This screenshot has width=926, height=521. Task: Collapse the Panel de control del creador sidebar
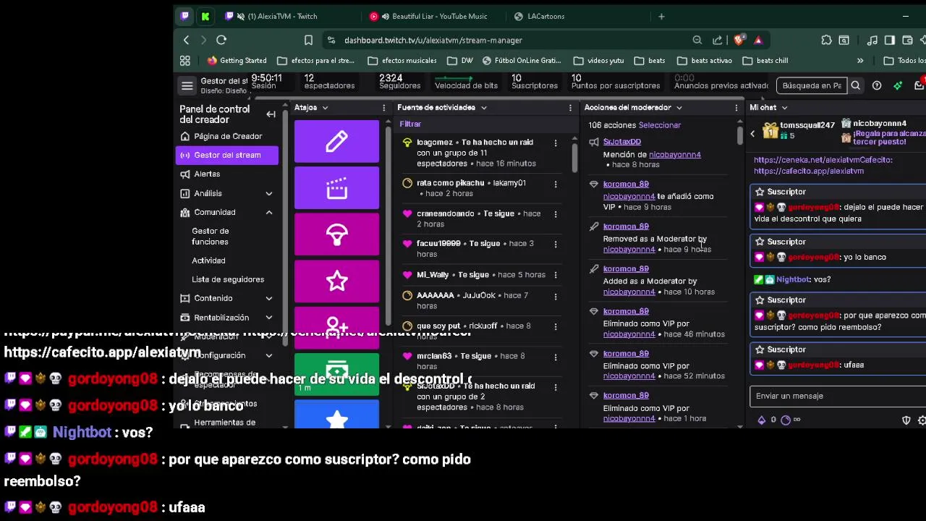[x=271, y=114]
